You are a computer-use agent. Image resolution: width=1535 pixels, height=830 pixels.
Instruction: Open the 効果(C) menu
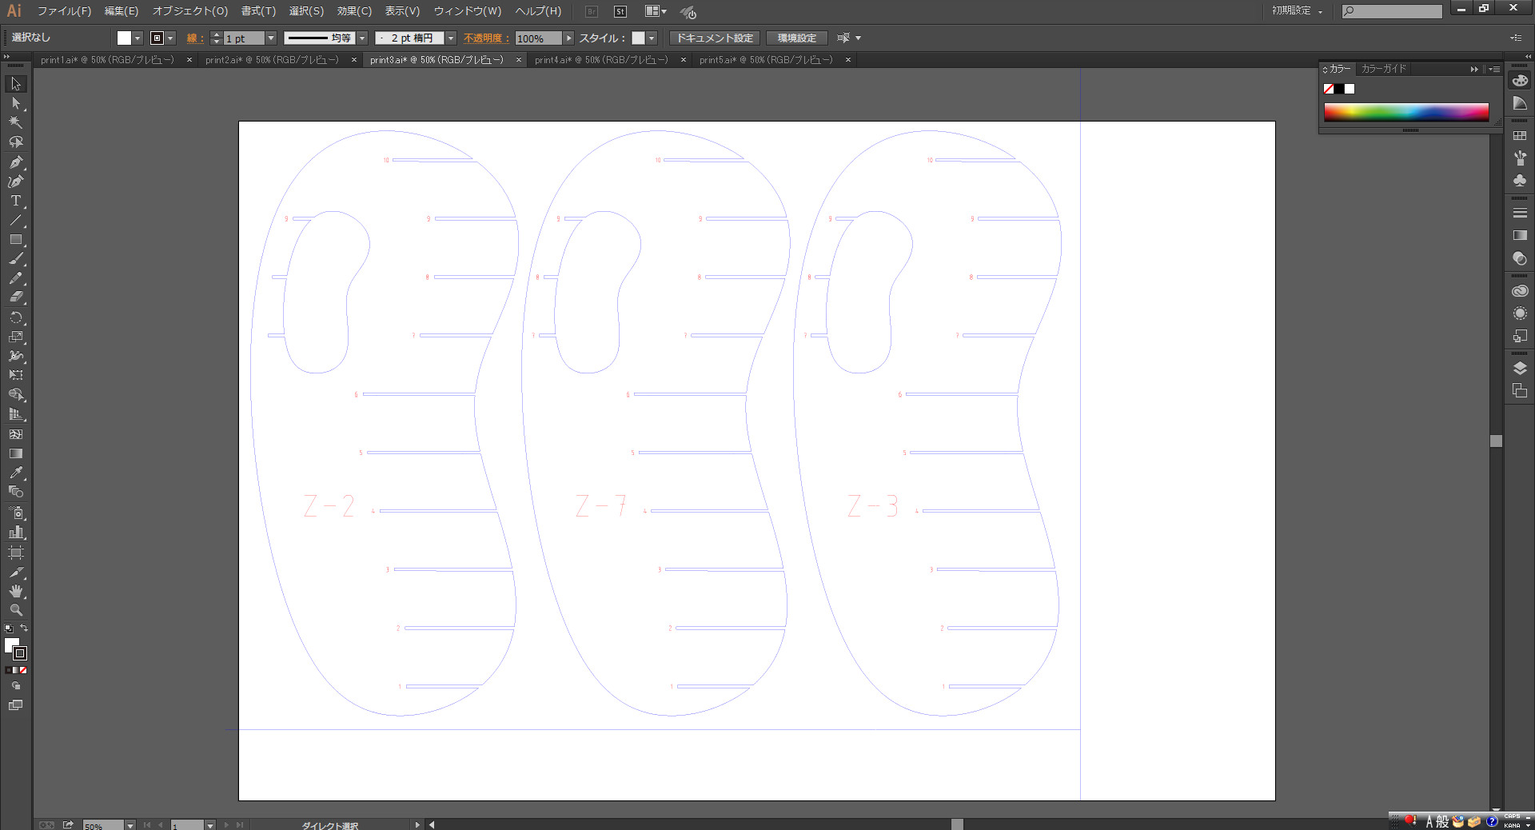[x=354, y=11]
